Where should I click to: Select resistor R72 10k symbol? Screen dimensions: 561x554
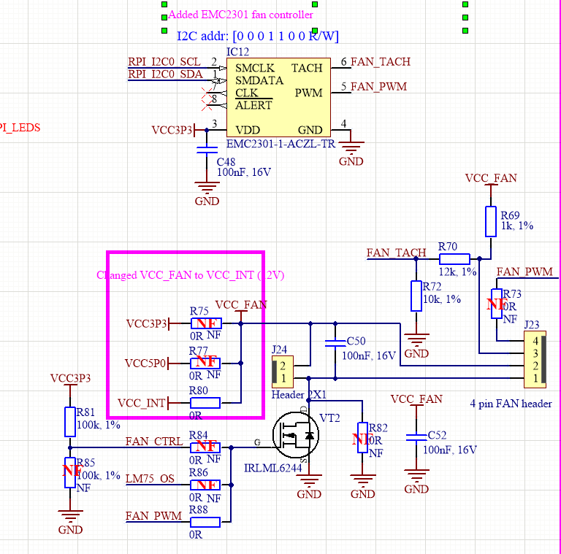pyautogui.click(x=416, y=296)
